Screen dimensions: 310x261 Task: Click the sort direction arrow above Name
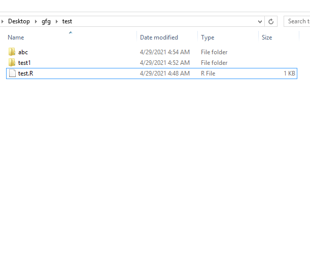[71, 32]
